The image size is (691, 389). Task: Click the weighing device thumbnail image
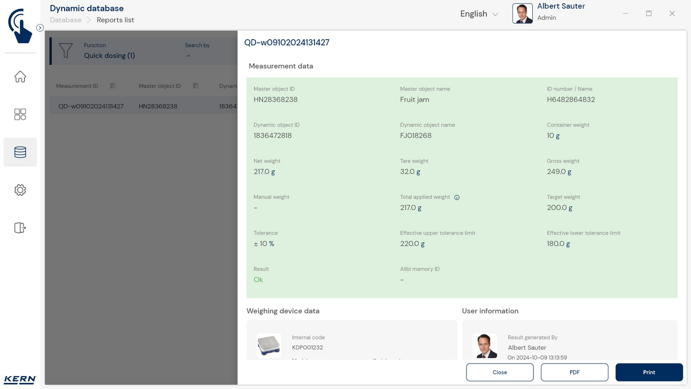pyautogui.click(x=269, y=345)
